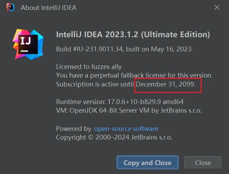Click the About IntelliJ IDEA title text
Viewport: 229px width, 174px height.
[48, 8]
